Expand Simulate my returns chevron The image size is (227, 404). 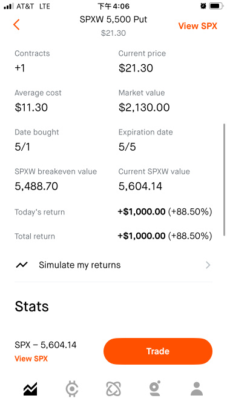point(208,265)
